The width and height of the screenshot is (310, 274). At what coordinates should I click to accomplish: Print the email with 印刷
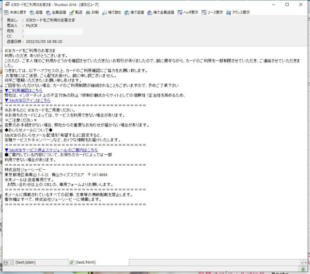tap(92, 12)
